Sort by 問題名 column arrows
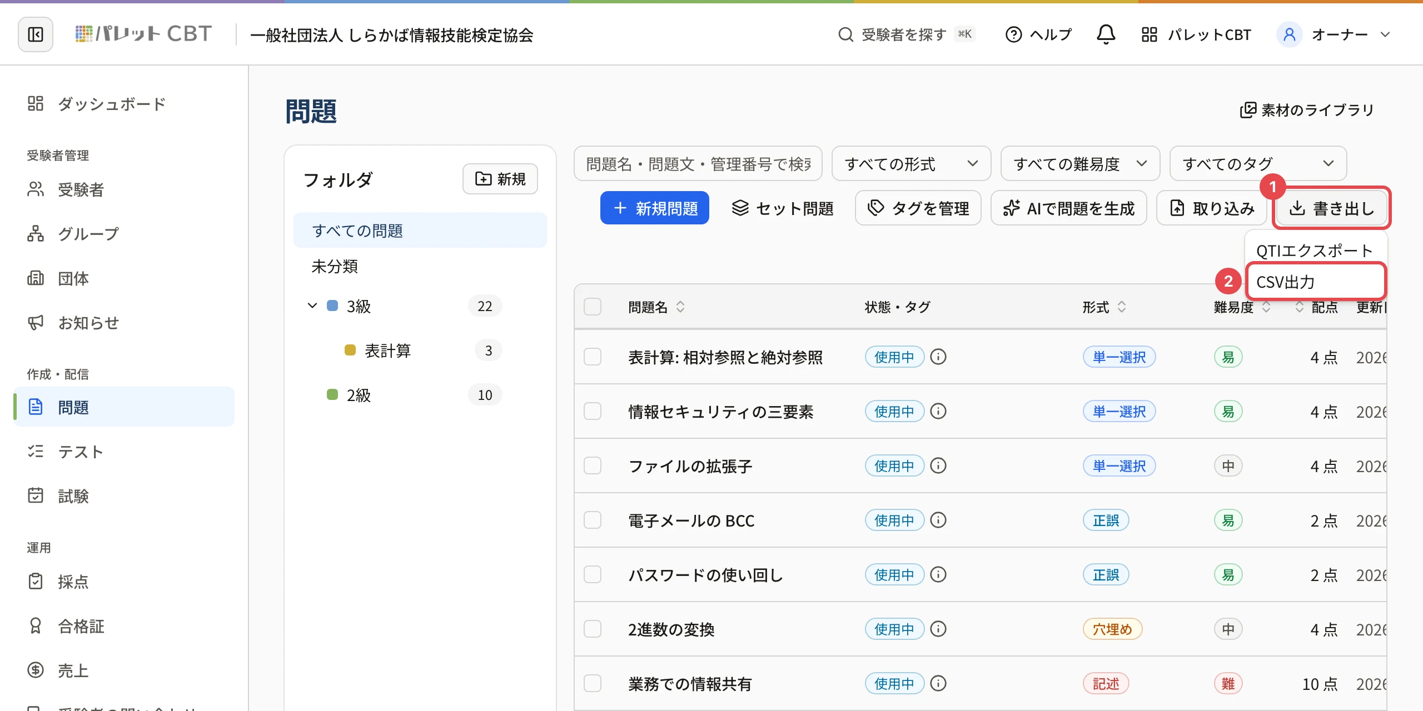The width and height of the screenshot is (1423, 711). [680, 307]
